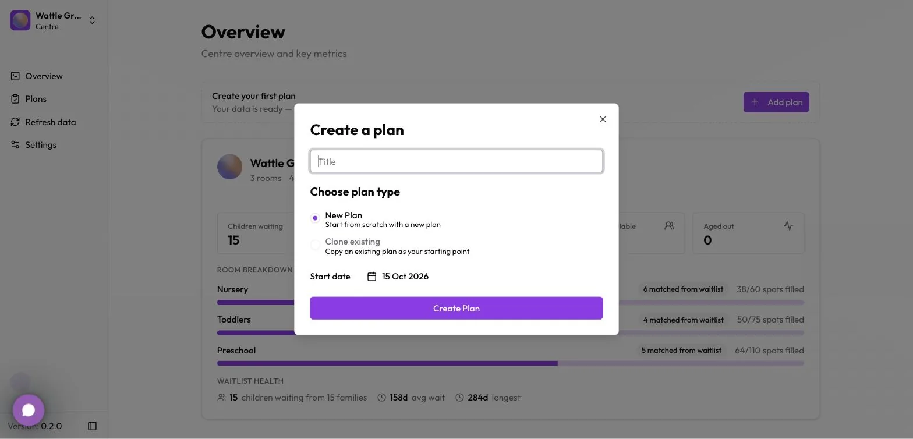Image resolution: width=913 pixels, height=439 pixels.
Task: Toggle the sidebar collapse icon
Action: [x=92, y=426]
